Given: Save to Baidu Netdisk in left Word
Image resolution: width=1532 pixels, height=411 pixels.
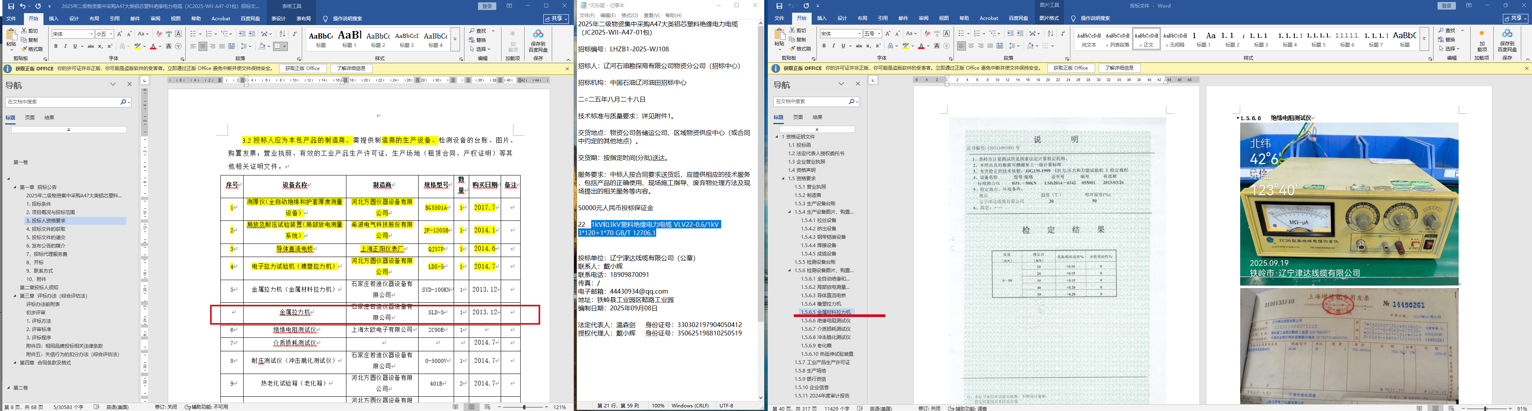Looking at the screenshot, I should pyautogui.click(x=538, y=41).
